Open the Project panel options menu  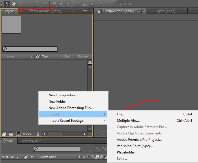point(85,11)
